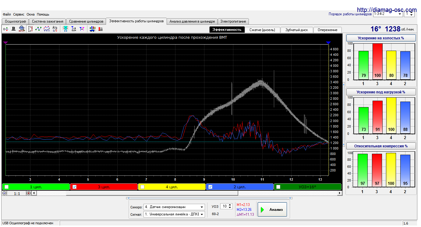Uncheck the 2 цил. checkbox
Screen dimensions: 421x227
tap(210, 187)
